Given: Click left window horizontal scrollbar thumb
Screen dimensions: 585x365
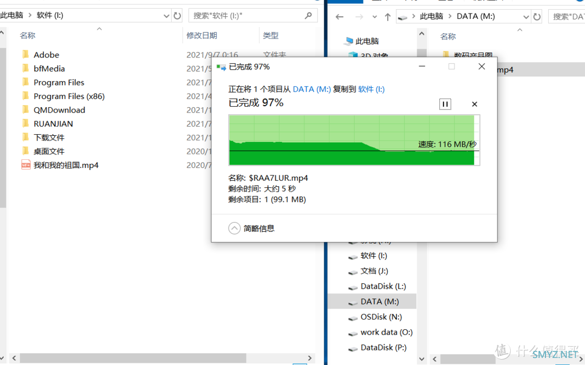Looking at the screenshot, I should click(x=133, y=358).
